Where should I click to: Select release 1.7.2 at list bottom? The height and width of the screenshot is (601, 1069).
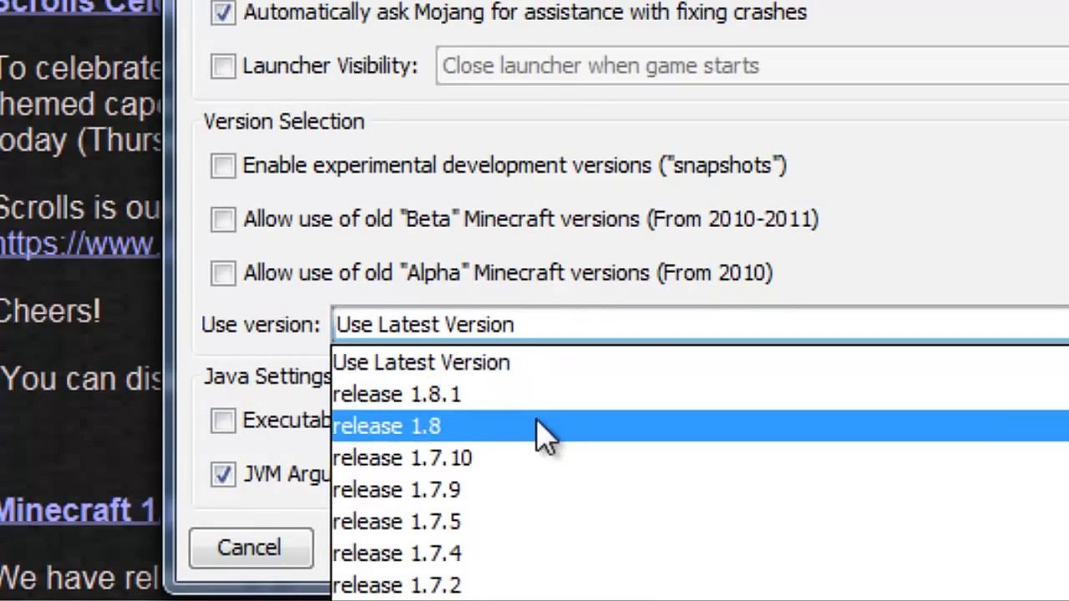[x=397, y=584]
